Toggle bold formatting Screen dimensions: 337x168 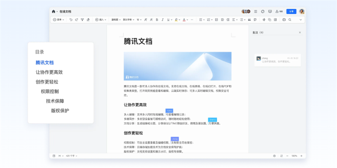point(157,20)
